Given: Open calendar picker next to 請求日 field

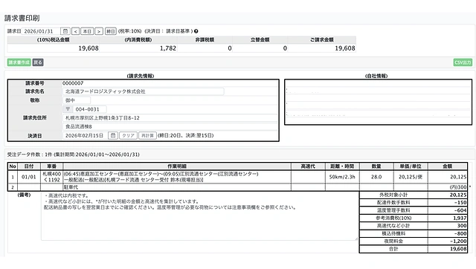Looking at the screenshot, I should 65,31.
